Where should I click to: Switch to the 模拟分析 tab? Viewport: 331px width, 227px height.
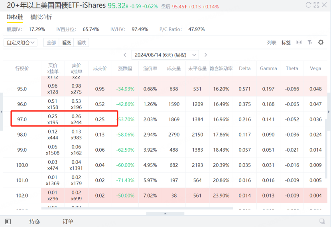click(41, 17)
